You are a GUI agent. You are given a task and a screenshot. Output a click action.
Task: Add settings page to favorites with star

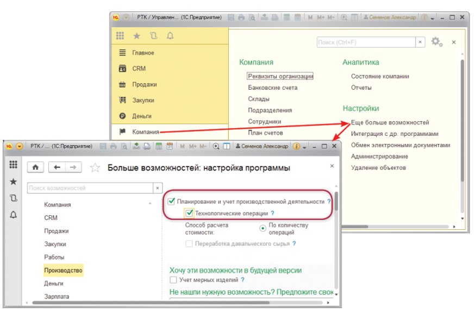point(95,167)
